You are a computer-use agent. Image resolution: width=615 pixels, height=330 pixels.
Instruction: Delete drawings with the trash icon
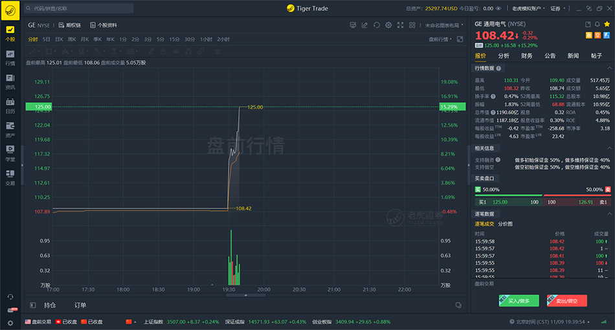click(x=218, y=51)
